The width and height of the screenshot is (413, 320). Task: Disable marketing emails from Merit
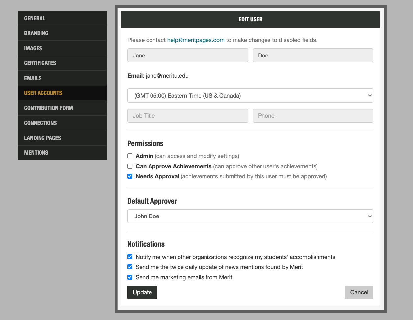click(130, 277)
